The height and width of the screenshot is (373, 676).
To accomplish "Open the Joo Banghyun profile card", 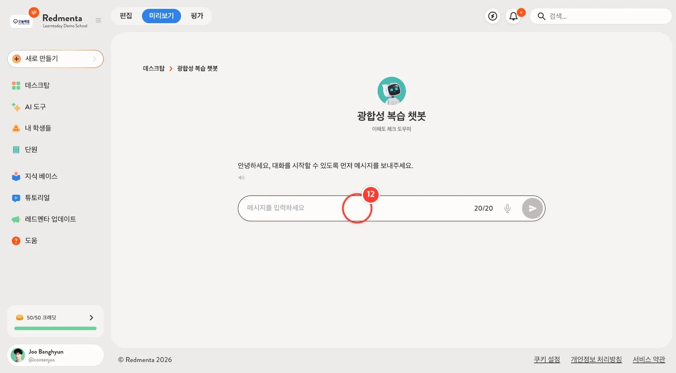I will tap(55, 355).
